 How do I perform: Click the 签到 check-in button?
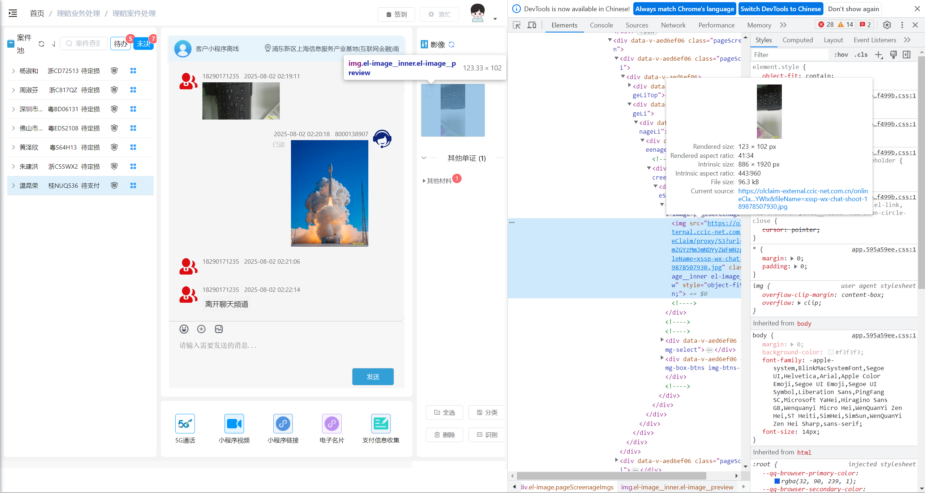(x=396, y=14)
